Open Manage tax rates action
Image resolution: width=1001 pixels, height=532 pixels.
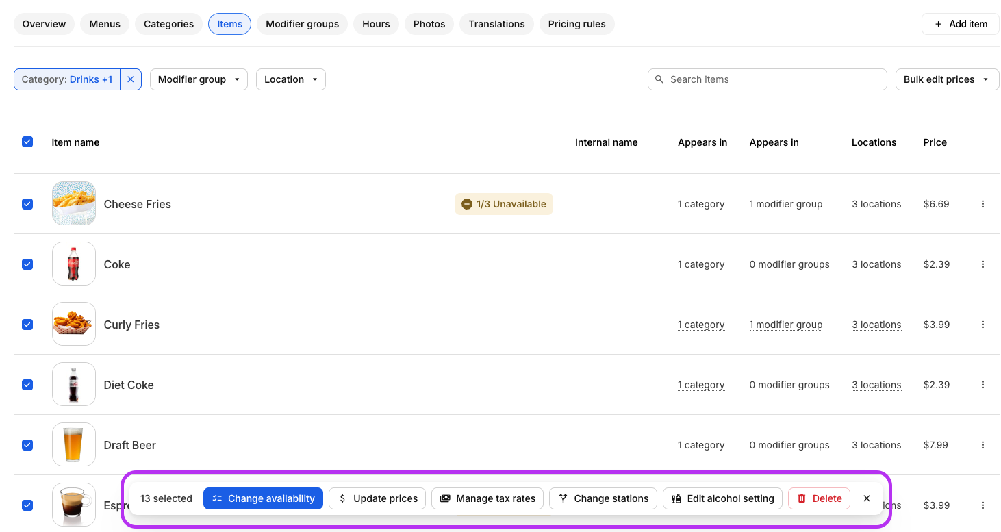487,498
